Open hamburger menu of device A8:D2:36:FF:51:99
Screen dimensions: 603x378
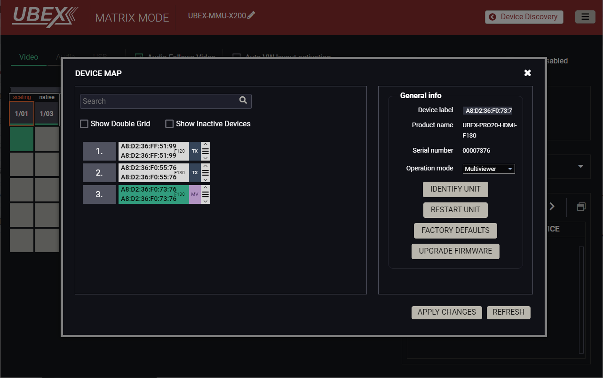pos(206,151)
